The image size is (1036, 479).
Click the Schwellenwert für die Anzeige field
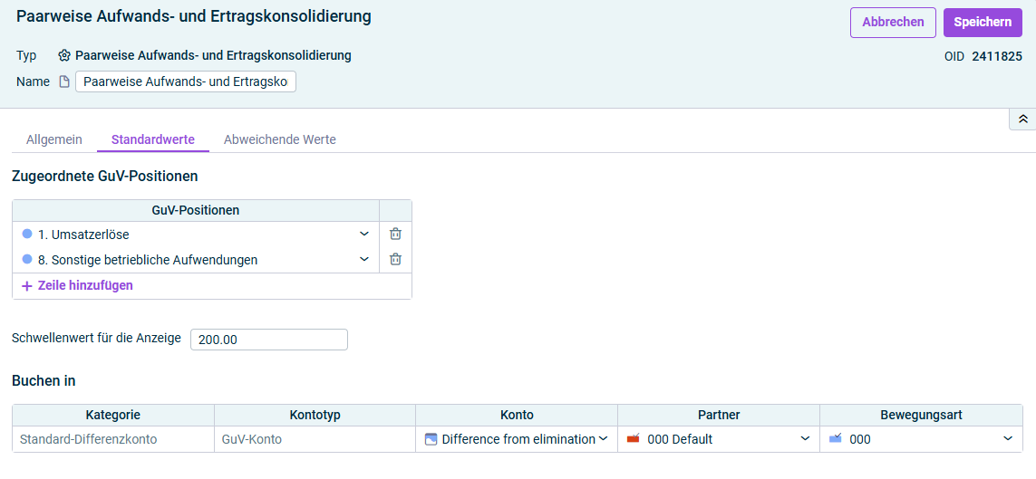[269, 340]
